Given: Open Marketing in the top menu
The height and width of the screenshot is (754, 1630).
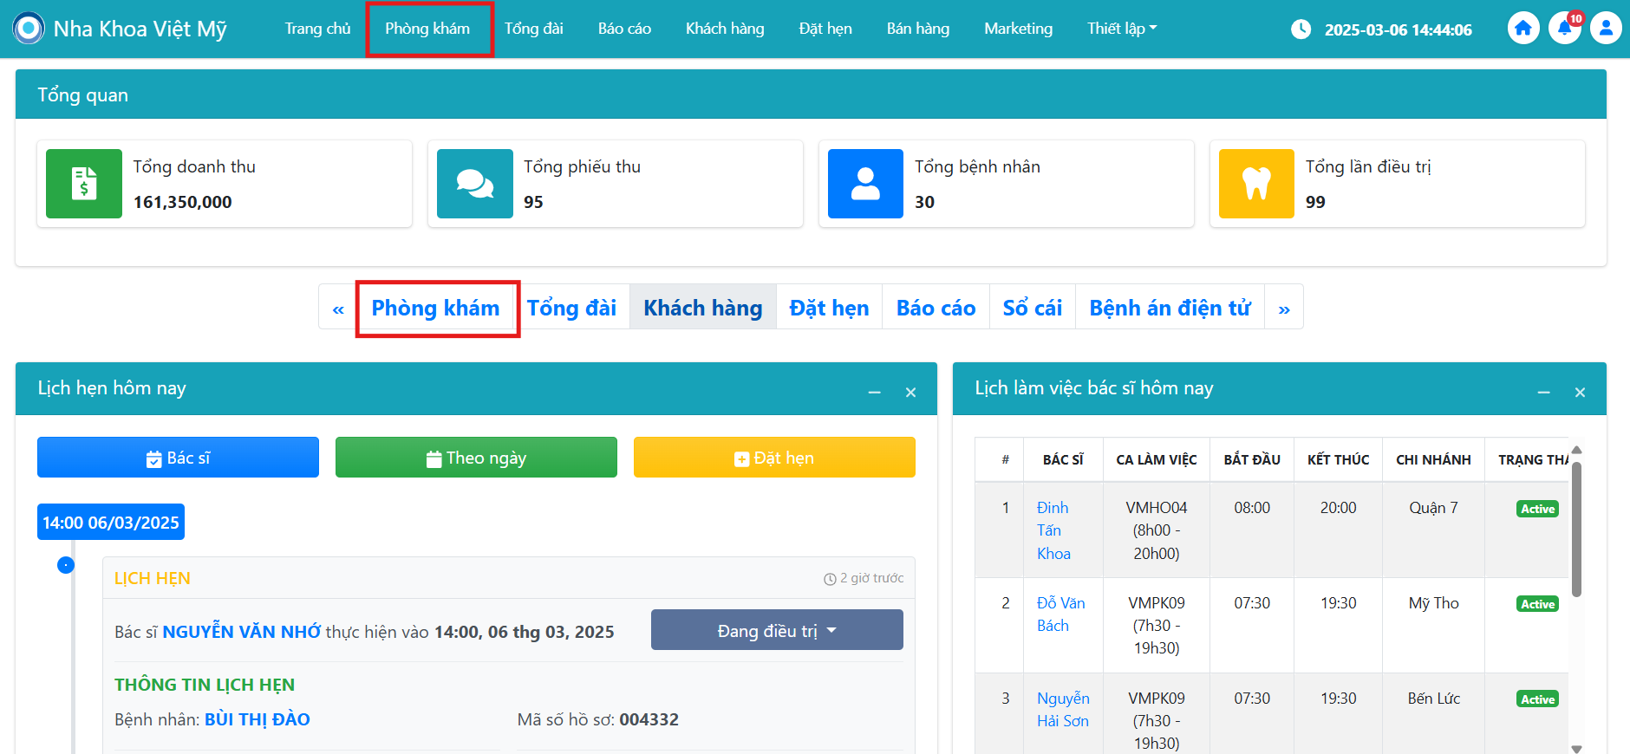Looking at the screenshot, I should pos(1018,29).
